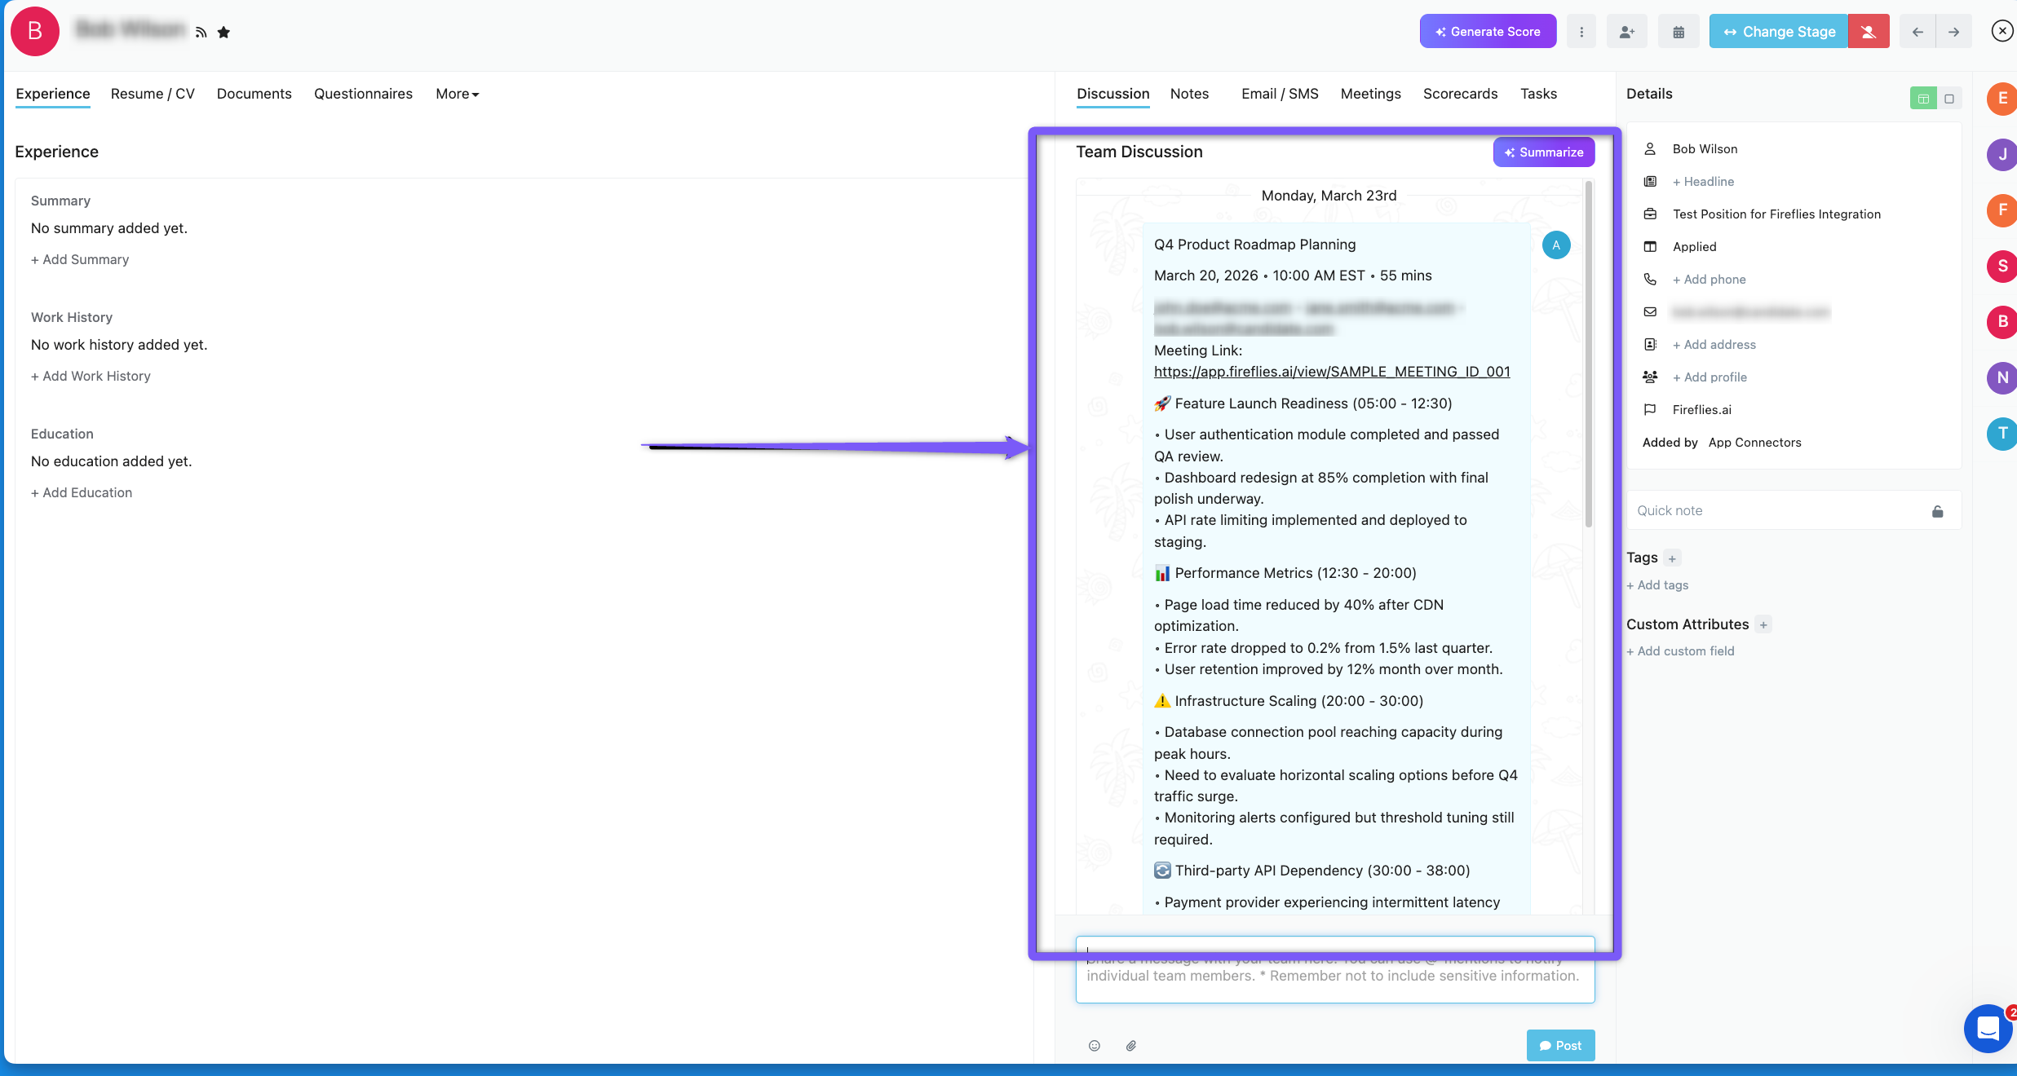Open the three-dot options menu

click(1581, 32)
